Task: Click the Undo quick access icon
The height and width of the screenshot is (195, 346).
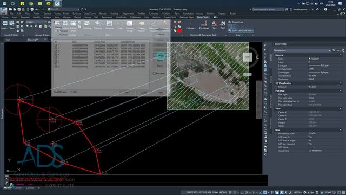Action: coord(37,9)
